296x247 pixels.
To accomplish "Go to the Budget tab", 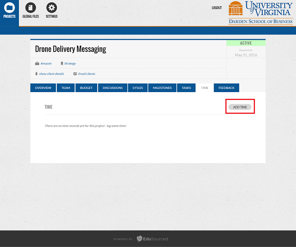I will tap(86, 88).
